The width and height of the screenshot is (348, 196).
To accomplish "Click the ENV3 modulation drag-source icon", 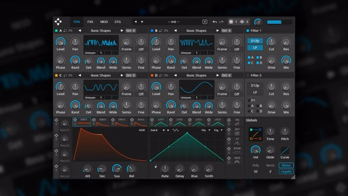I will pyautogui.click(x=113, y=120).
